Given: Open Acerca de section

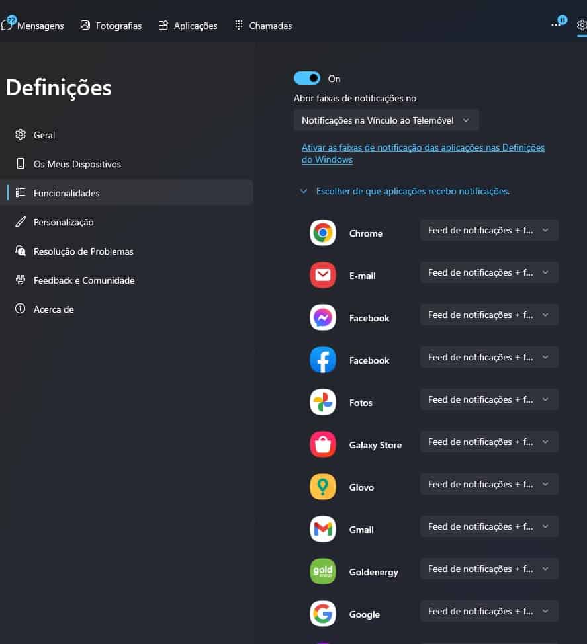Looking at the screenshot, I should 126,309.
